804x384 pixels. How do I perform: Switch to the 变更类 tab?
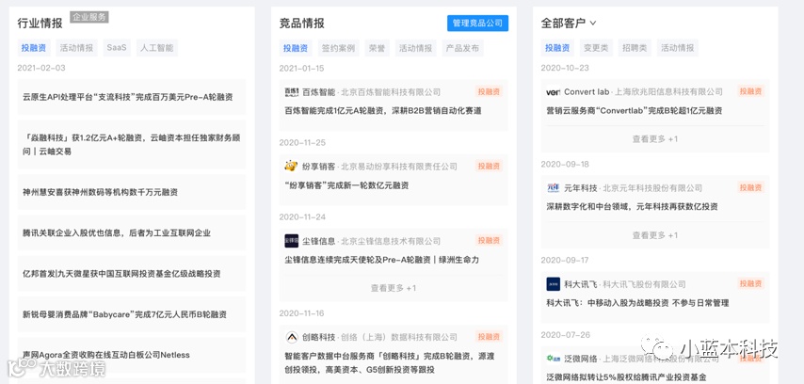[596, 48]
